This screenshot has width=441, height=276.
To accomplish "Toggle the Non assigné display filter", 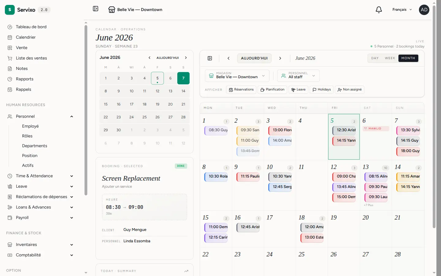I will pos(349,90).
